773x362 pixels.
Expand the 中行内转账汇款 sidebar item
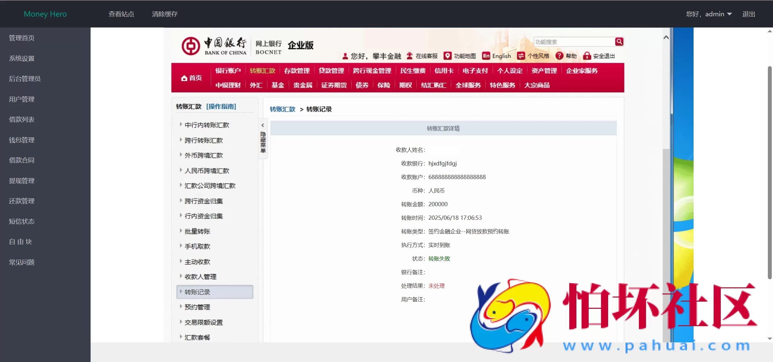pyautogui.click(x=207, y=125)
